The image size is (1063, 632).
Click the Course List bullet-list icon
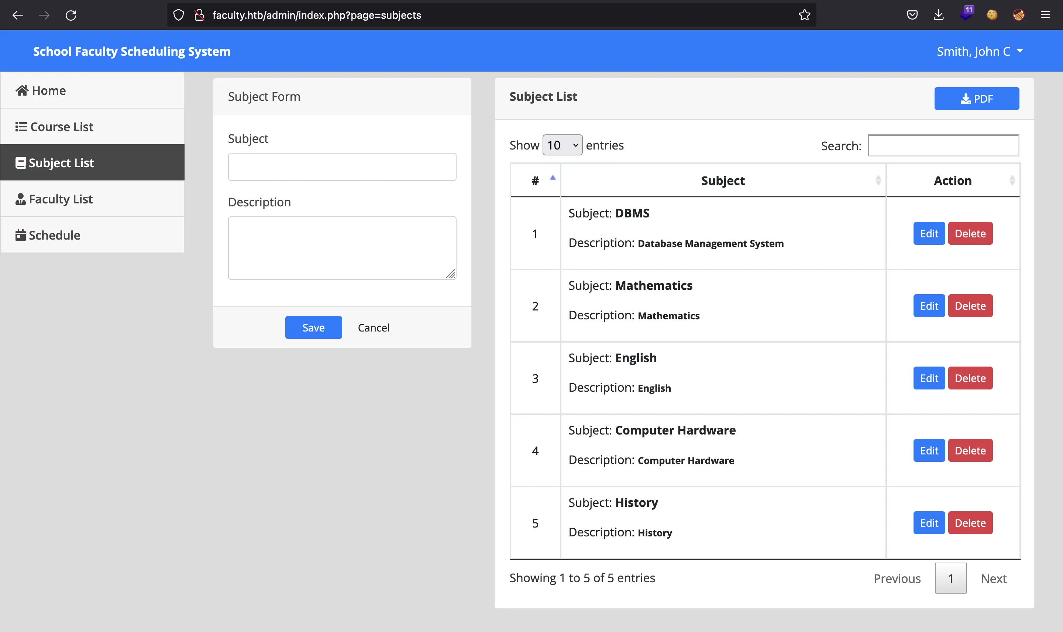tap(21, 127)
